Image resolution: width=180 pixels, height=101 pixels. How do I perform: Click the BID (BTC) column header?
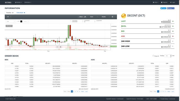tap(75, 63)
